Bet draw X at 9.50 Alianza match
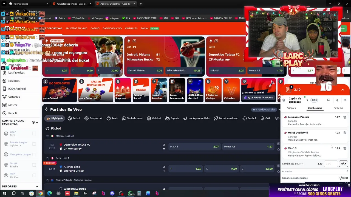The height and width of the screenshot is (197, 351). tap(221, 169)
